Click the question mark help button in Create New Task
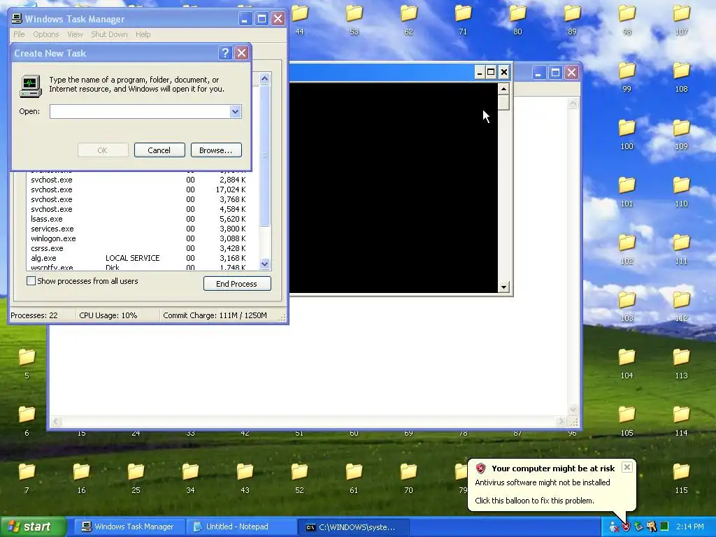 224,53
